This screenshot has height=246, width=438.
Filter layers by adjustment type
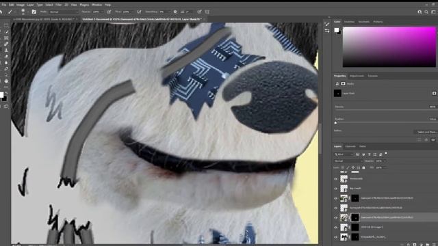click(x=363, y=154)
